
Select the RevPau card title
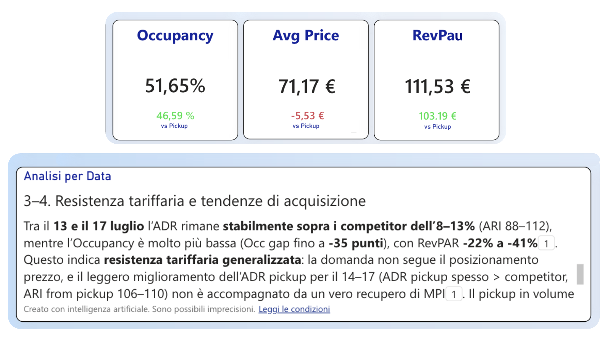pos(438,35)
